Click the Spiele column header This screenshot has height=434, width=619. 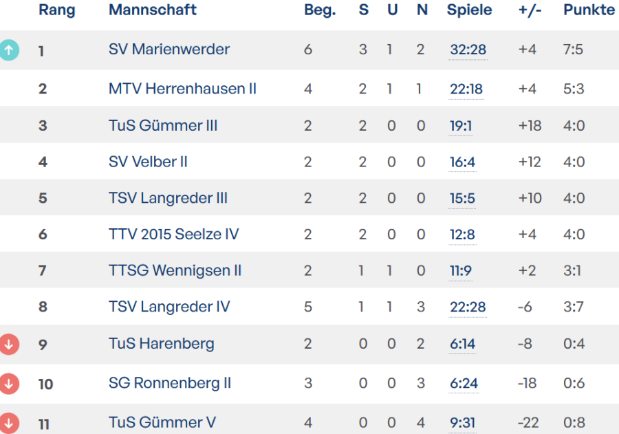click(x=469, y=10)
